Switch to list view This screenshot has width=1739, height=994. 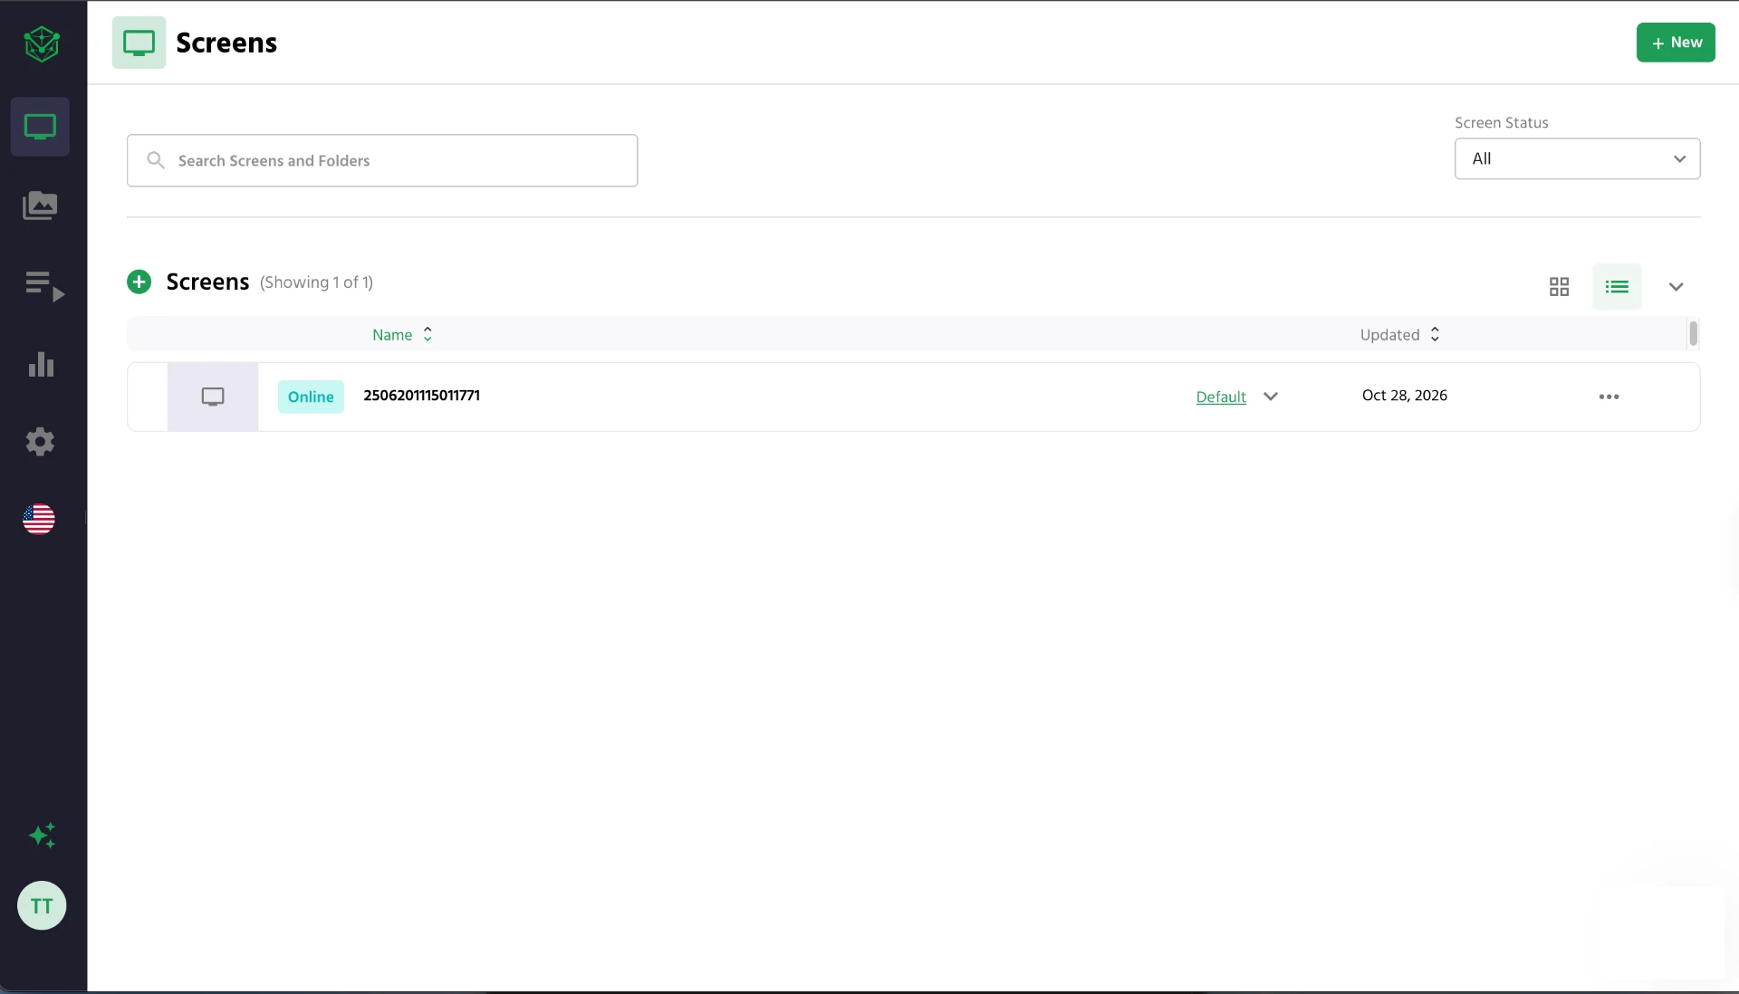1617,287
